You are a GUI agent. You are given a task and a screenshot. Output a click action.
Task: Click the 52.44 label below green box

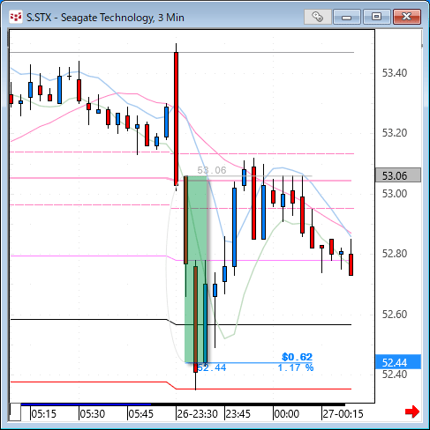coord(212,367)
